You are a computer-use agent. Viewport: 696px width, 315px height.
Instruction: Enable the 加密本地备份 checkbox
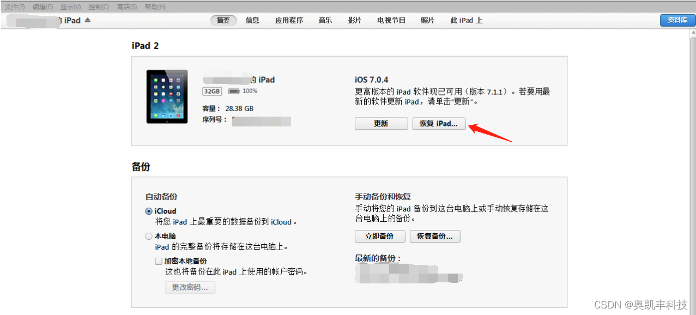point(158,261)
